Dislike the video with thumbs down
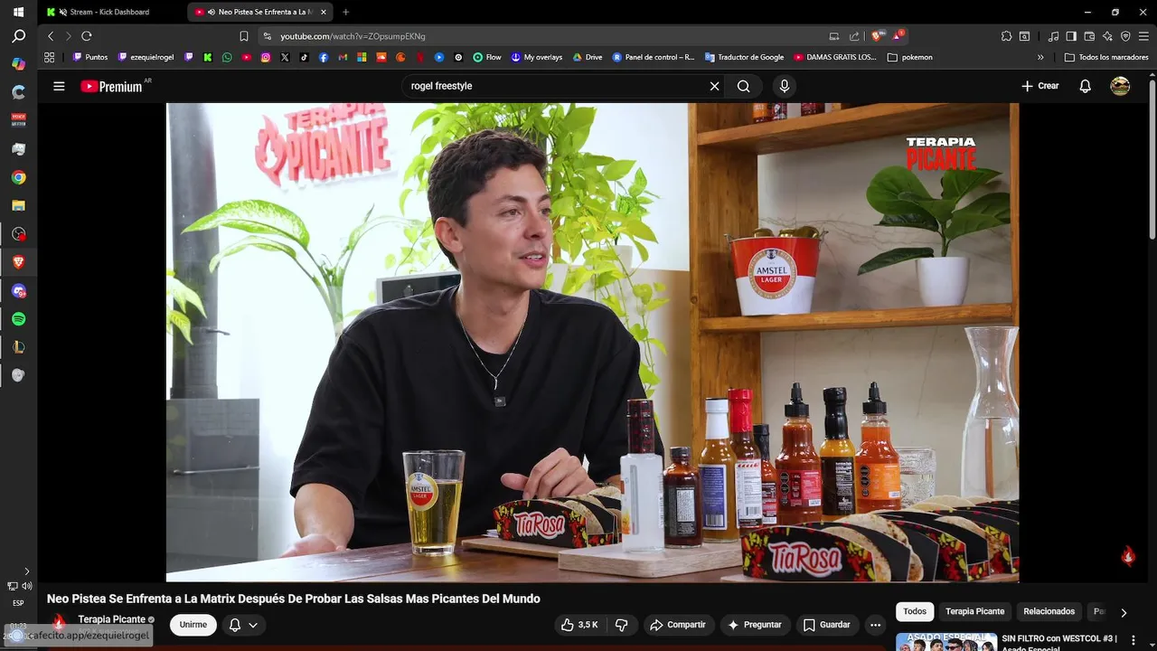This screenshot has height=651, width=1157. pyautogui.click(x=622, y=625)
